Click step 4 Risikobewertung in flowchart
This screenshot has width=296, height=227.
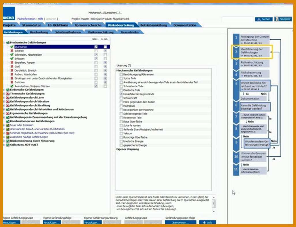tap(255, 74)
